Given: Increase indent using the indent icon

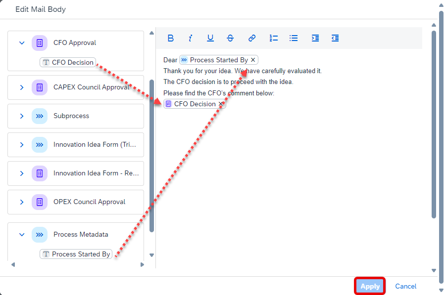Looking at the screenshot, I should click(x=315, y=38).
